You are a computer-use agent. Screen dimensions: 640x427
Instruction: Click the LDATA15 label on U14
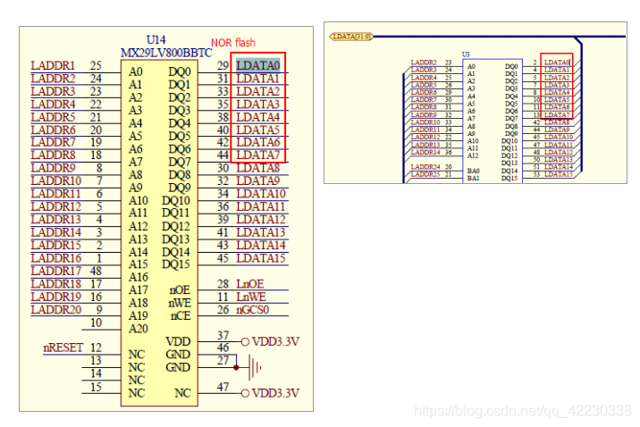click(x=261, y=258)
